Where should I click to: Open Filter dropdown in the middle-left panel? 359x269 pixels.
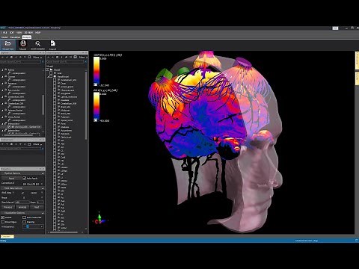click(37, 144)
